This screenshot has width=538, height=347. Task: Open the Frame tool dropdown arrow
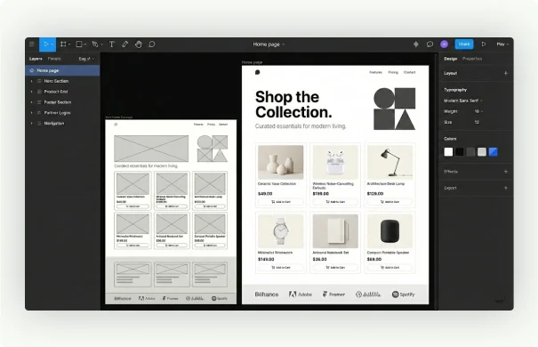(69, 44)
